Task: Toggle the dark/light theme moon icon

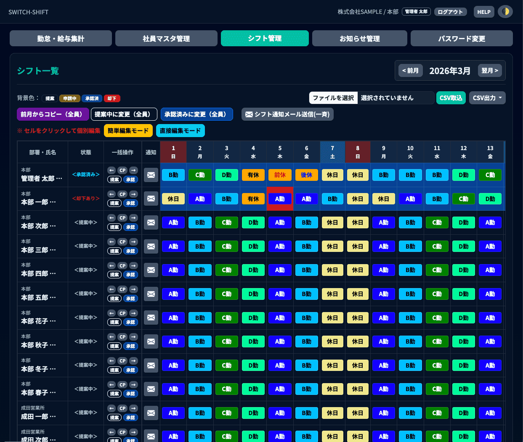Action: click(505, 12)
